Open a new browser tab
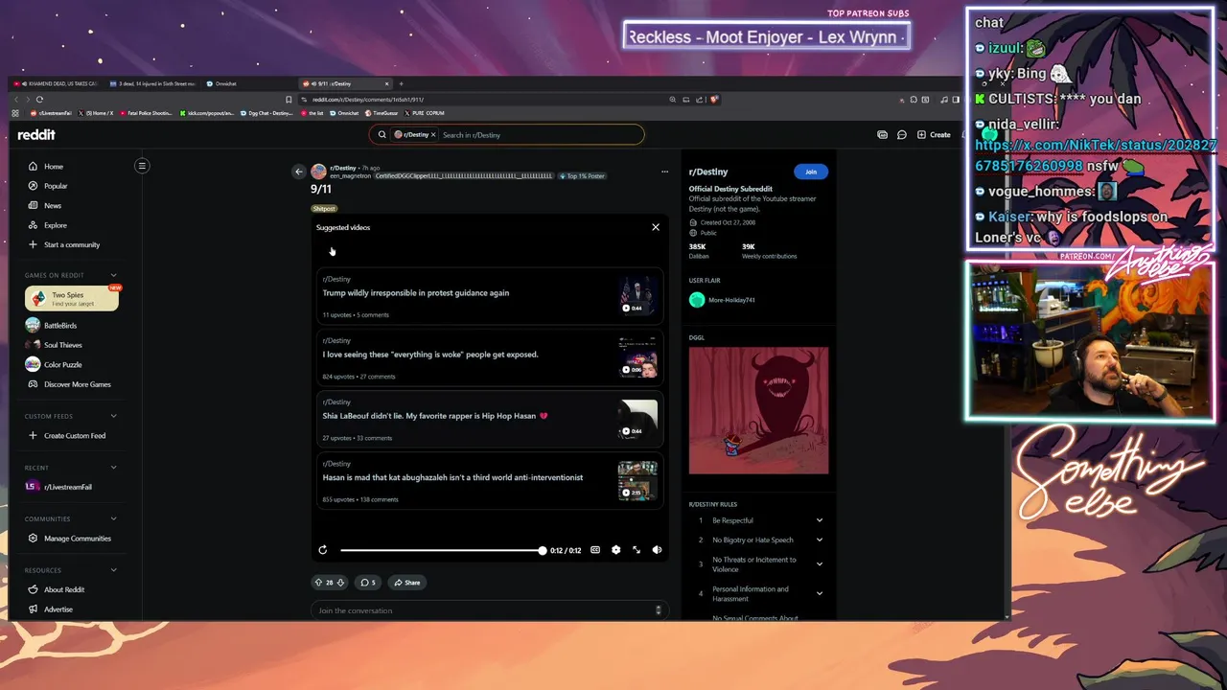 [401, 83]
